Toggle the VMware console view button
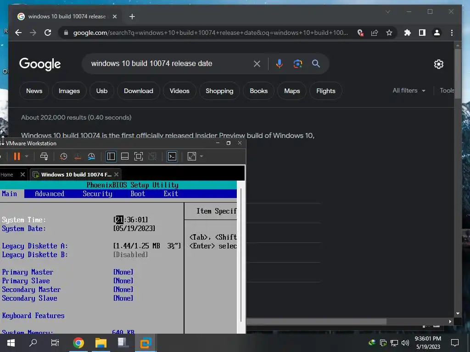 [x=172, y=156]
